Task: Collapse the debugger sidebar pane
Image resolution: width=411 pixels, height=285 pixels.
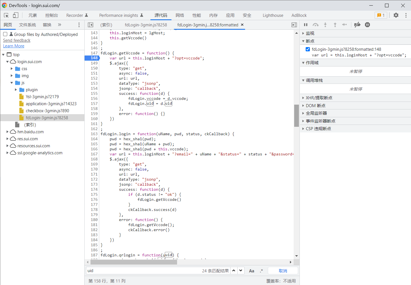Action: [x=294, y=25]
